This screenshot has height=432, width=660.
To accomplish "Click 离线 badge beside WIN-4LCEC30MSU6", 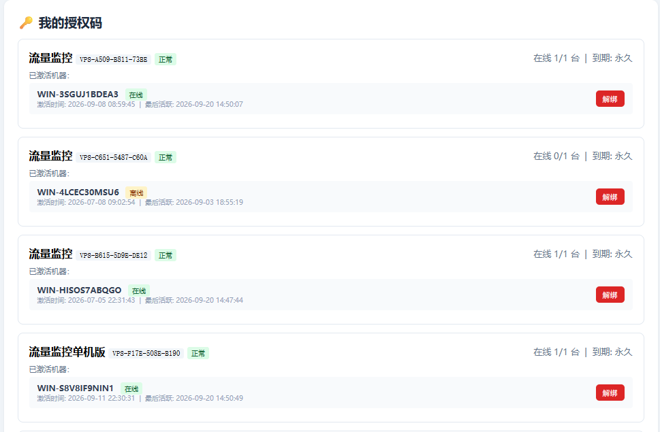I will coord(136,193).
